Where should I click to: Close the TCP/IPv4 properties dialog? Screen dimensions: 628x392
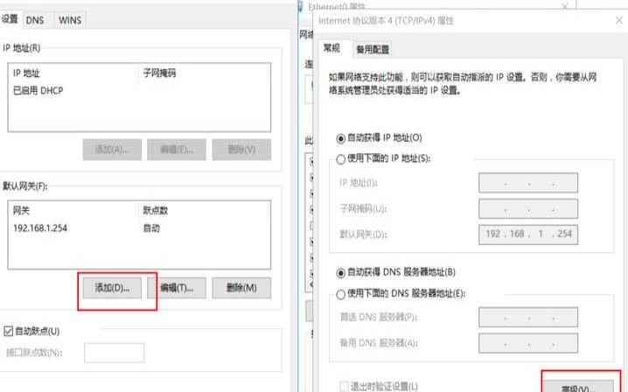[618, 20]
